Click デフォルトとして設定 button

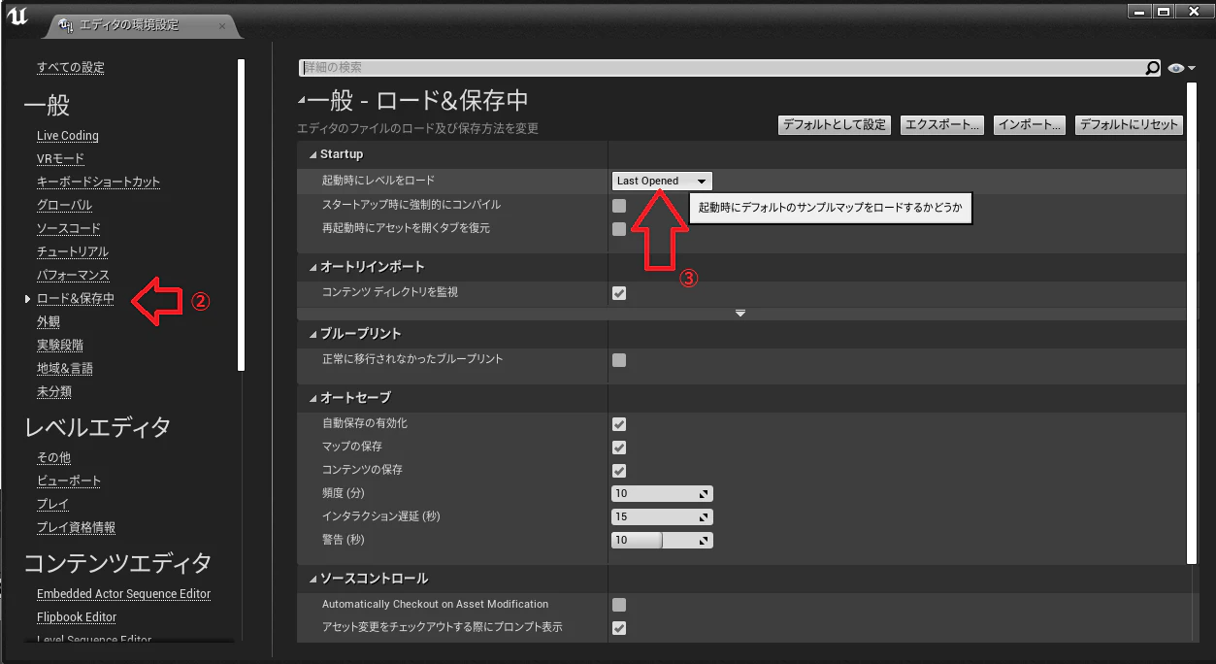[835, 125]
